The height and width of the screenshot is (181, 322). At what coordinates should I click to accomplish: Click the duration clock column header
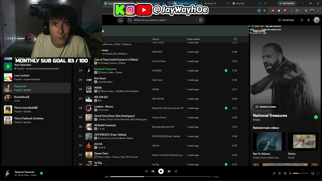point(235,39)
